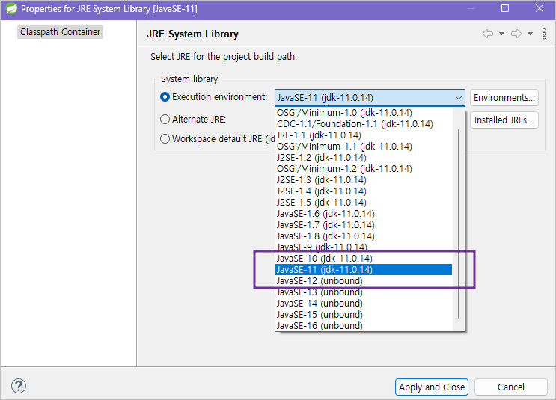Screen dimensions: 556x400
Task: Choose J2SE-1.2 from the list
Action: tap(364, 158)
